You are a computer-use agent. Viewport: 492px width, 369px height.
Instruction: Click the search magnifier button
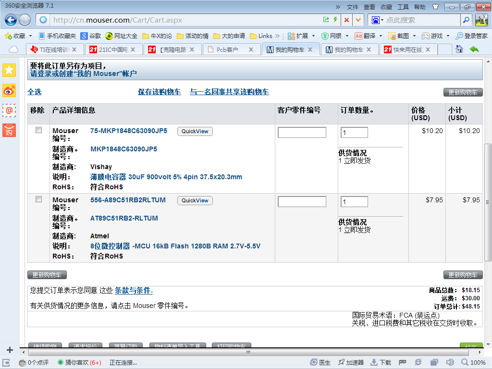point(467,20)
